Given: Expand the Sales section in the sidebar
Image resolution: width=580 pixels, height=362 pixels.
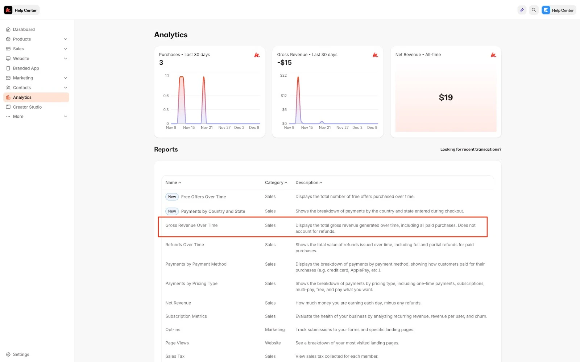Looking at the screenshot, I should [65, 49].
